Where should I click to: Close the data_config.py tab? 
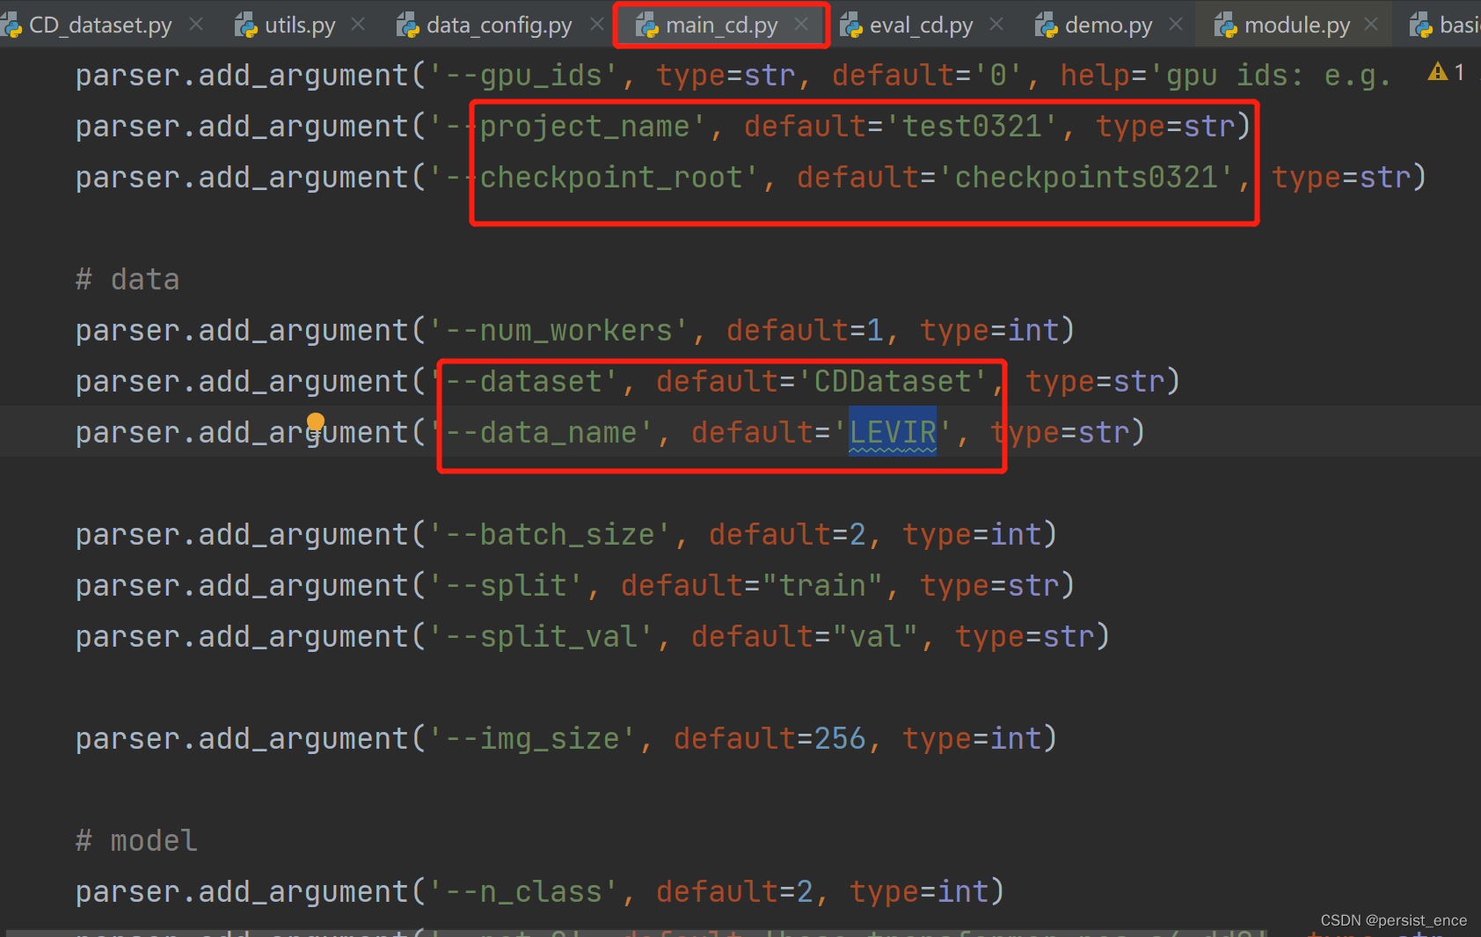point(597,25)
